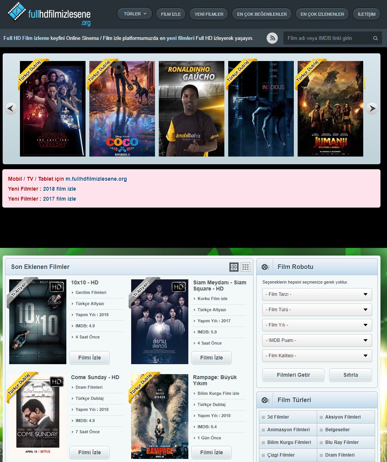387x462 pixels.
Task: Browse the Çizgi Filmler category
Action: [x=281, y=455]
